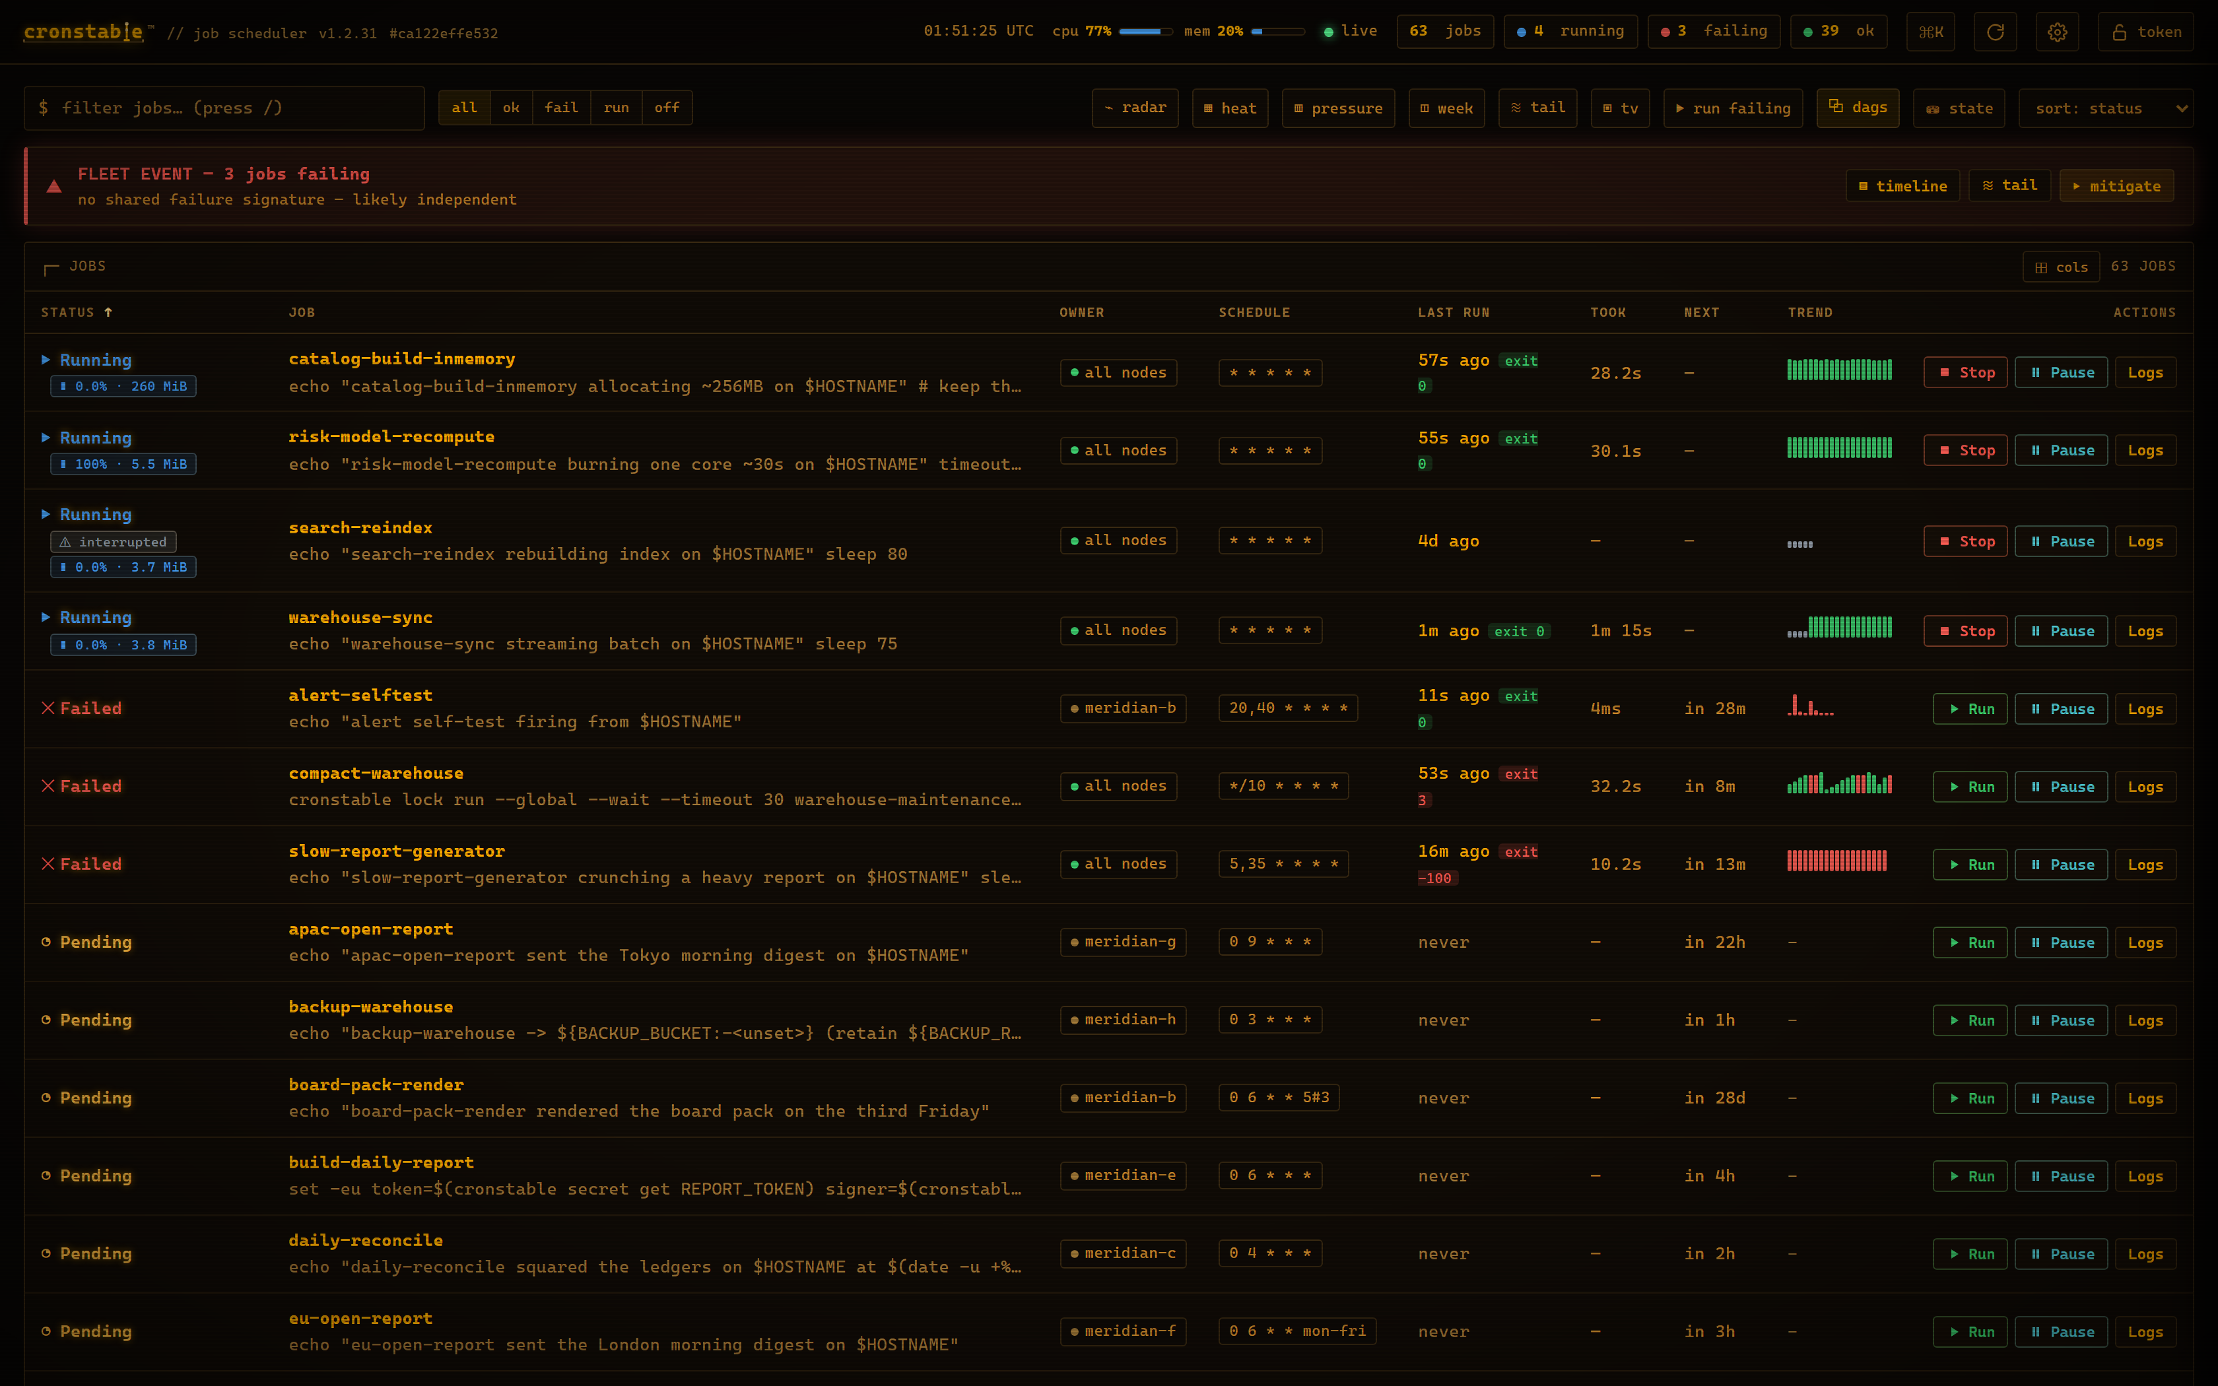Open the command palette ⌘K button
The width and height of the screenshot is (2218, 1386).
pyautogui.click(x=1931, y=32)
